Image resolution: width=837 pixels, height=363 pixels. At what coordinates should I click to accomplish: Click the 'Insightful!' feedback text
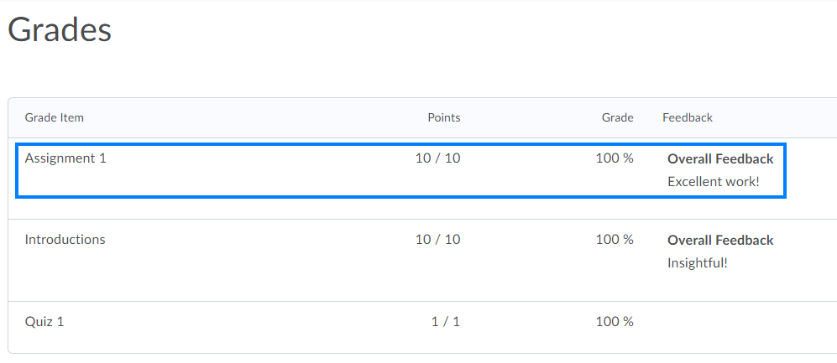[x=697, y=262]
